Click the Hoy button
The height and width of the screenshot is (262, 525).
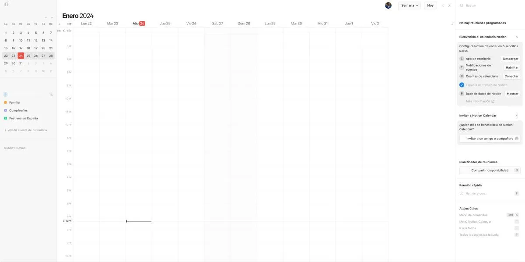click(430, 5)
